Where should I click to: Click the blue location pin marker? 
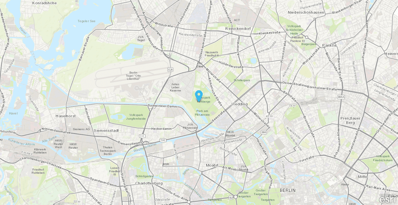tap(199, 96)
